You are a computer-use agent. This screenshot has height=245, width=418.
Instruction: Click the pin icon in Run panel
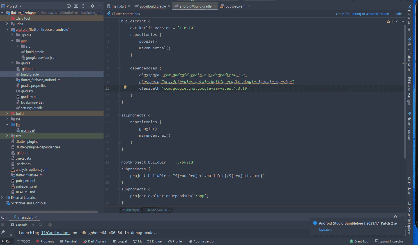click(x=3, y=232)
